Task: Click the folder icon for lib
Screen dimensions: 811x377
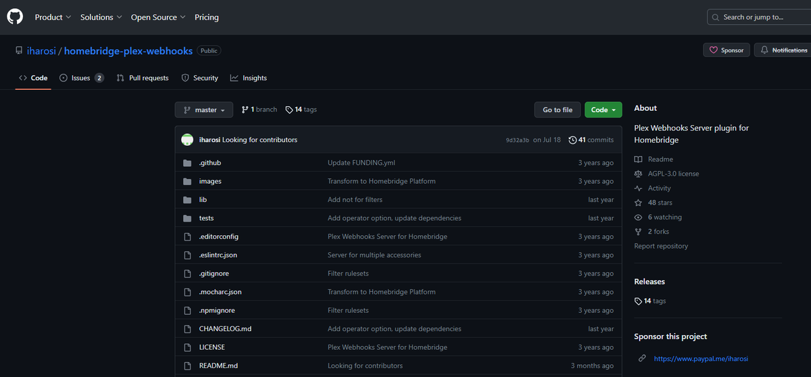Action: [x=187, y=200]
